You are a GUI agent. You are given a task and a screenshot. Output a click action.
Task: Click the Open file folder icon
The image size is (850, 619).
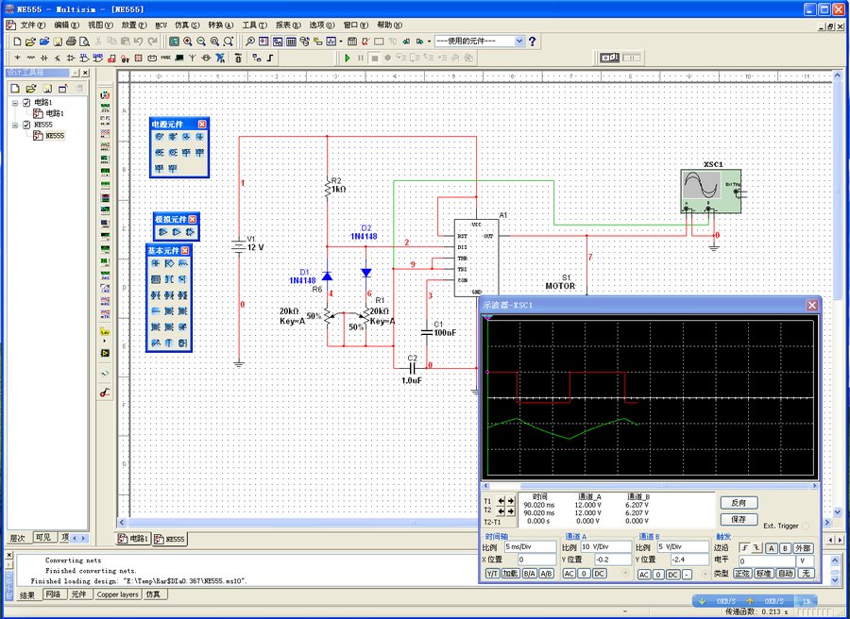tap(30, 42)
